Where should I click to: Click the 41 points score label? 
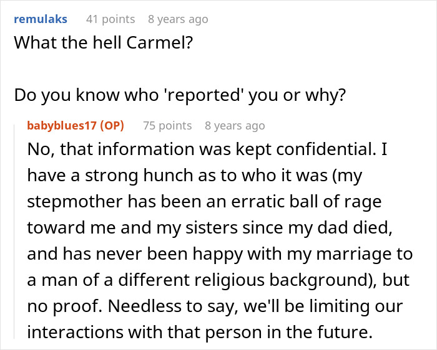click(x=110, y=19)
